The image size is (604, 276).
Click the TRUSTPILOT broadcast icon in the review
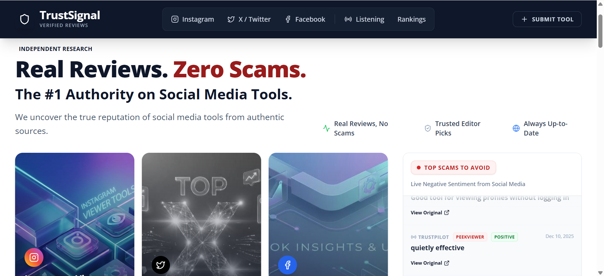pos(413,237)
